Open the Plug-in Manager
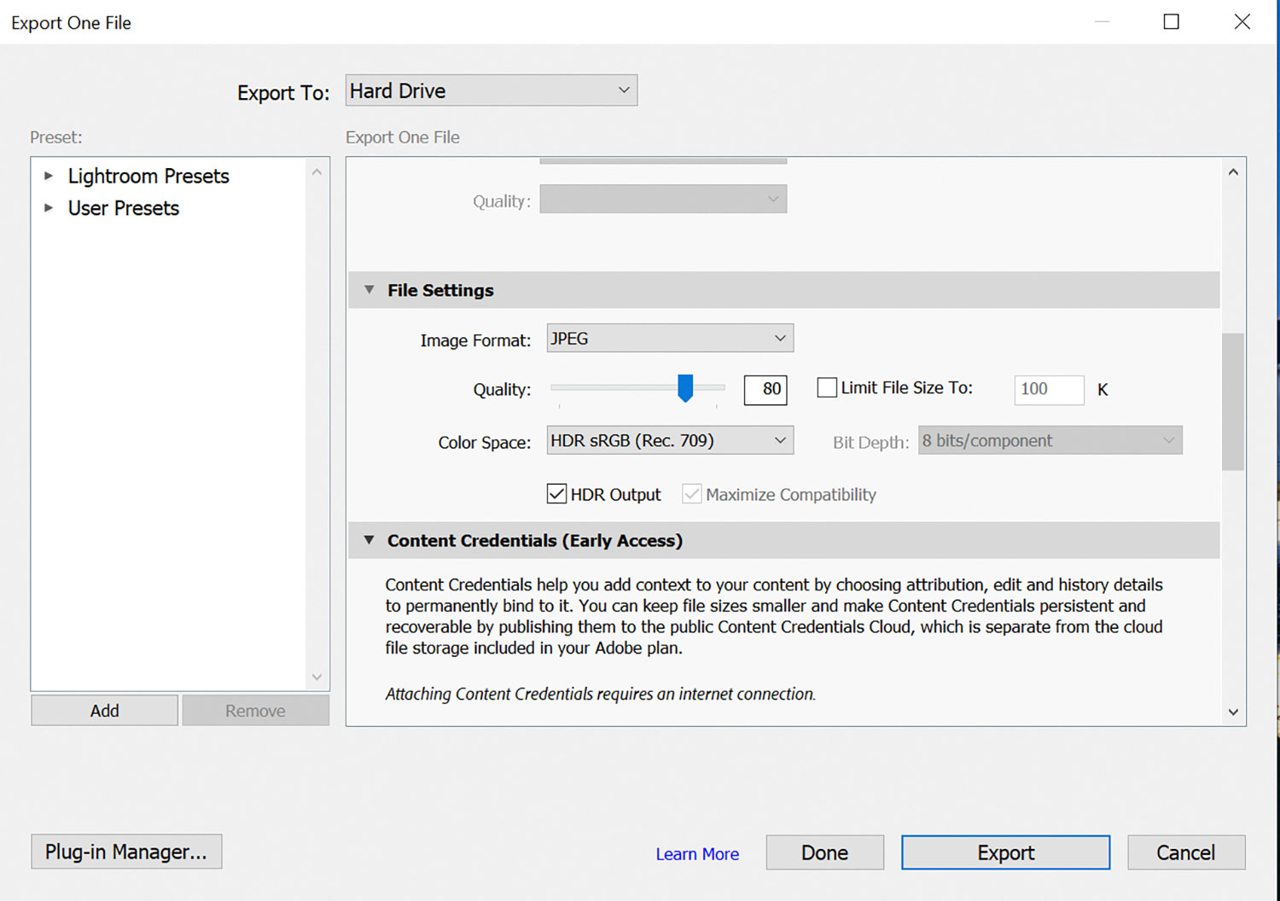This screenshot has height=901, width=1280. coord(126,852)
